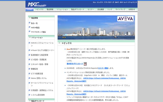Click the MXTechnologies logo
The width and height of the screenshot is (163, 102).
37,5
